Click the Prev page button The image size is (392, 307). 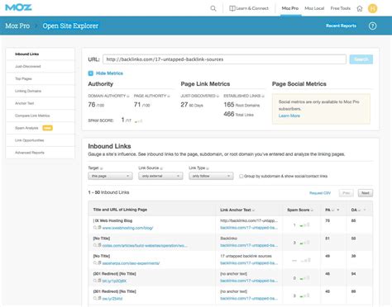(x=347, y=193)
